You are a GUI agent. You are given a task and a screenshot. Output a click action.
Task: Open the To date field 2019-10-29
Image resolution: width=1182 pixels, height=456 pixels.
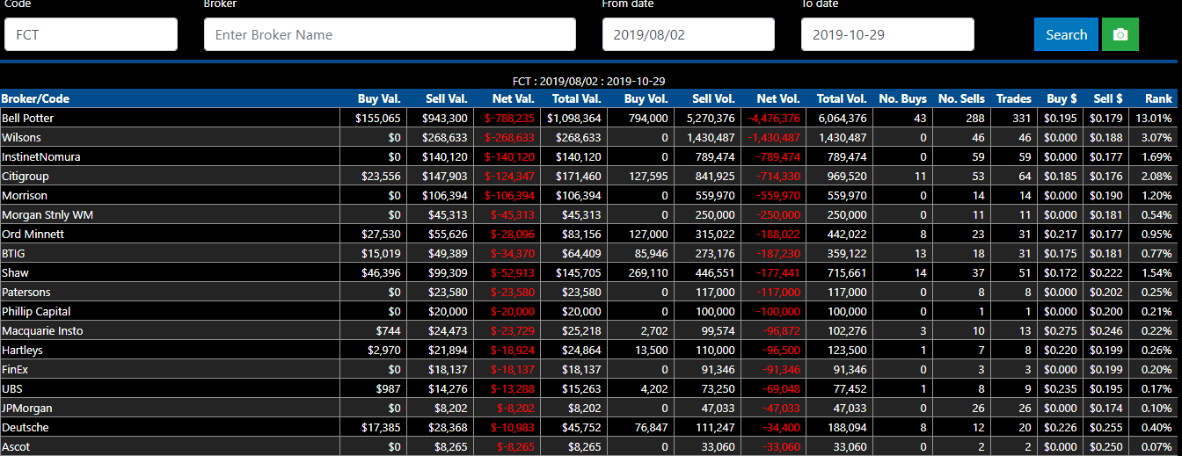pos(887,34)
